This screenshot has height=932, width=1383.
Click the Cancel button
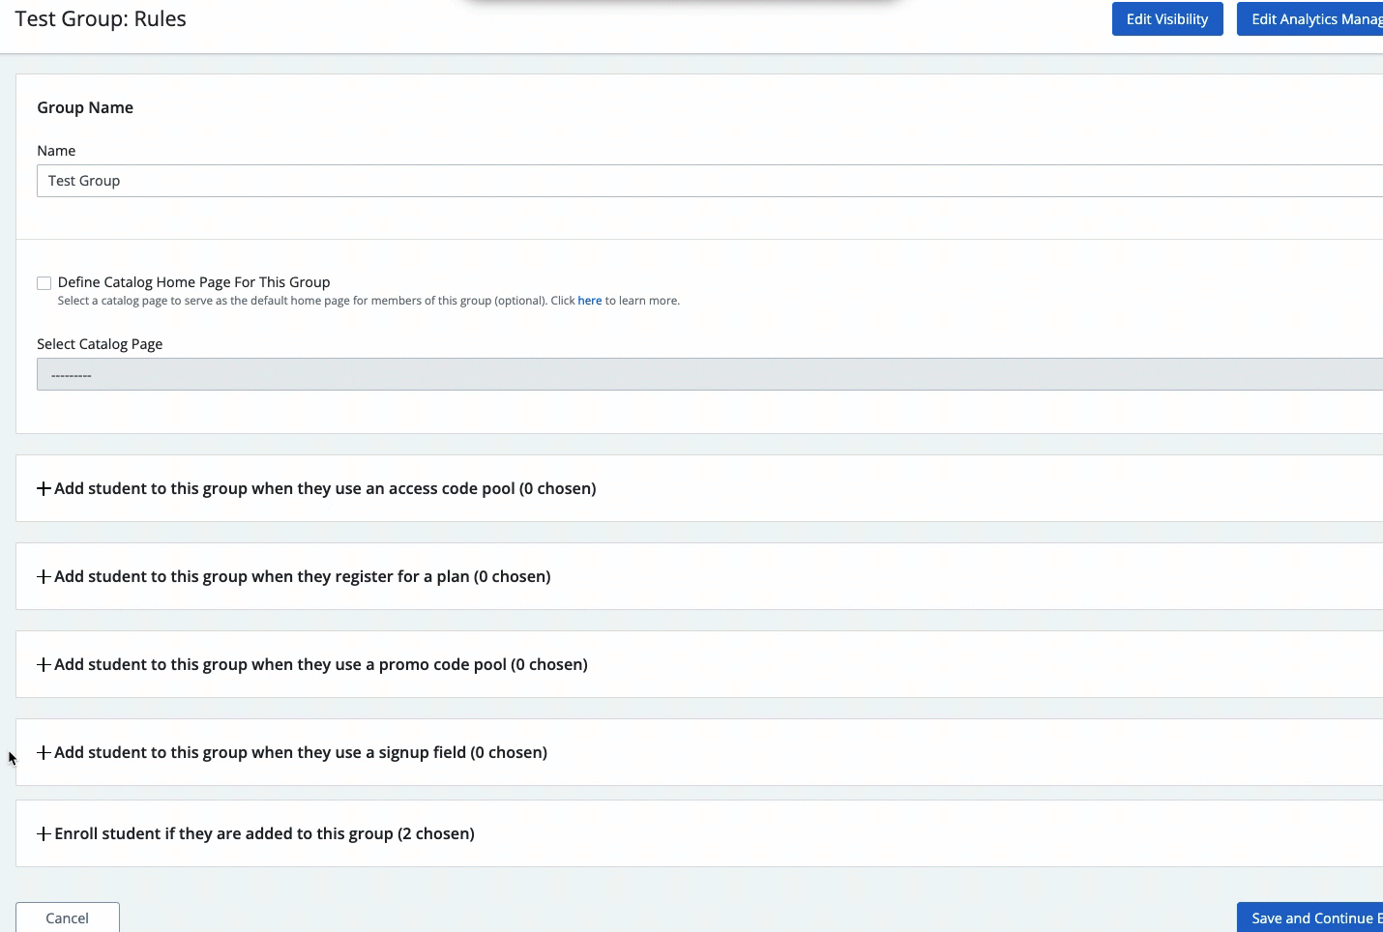pyautogui.click(x=68, y=917)
